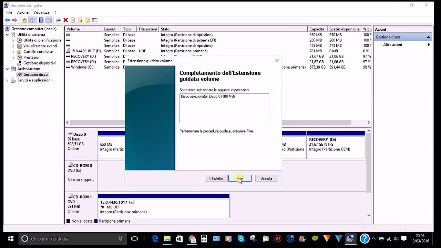Open Microsoft Edge from taskbar
The width and height of the screenshot is (441, 248).
155,239
